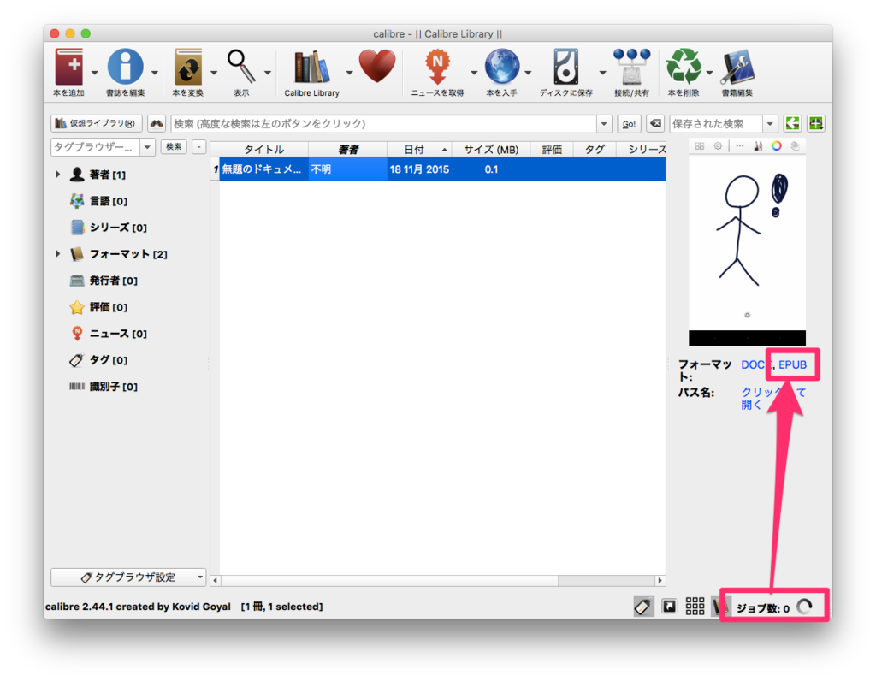Click the gear icon above the cover

point(718,146)
